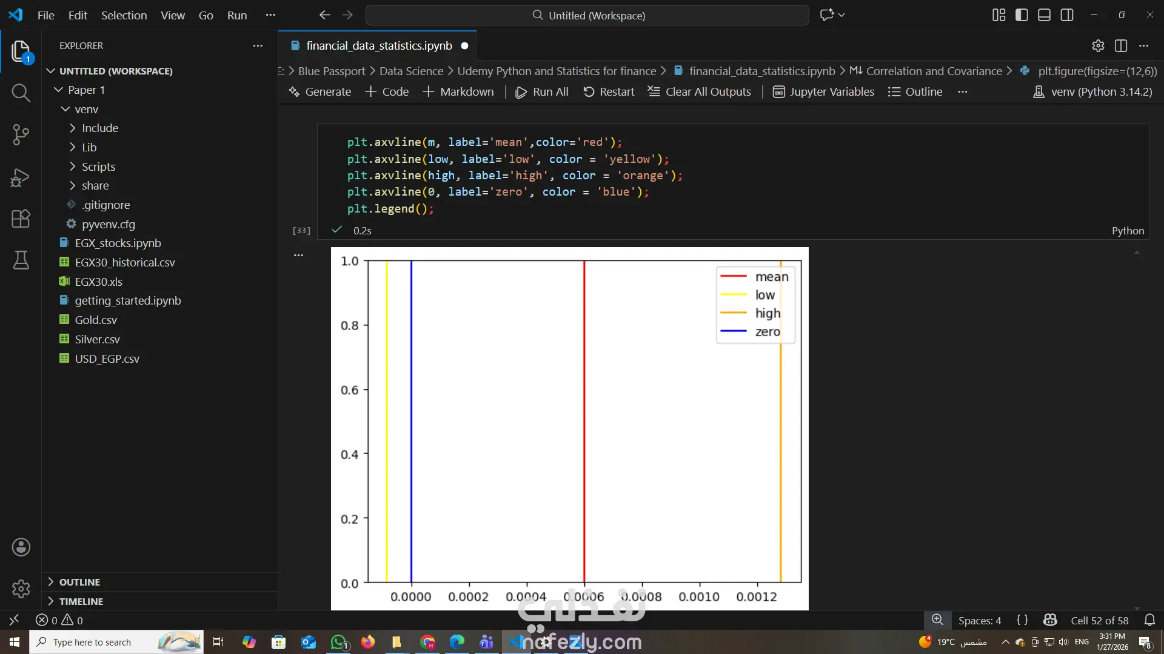
Task: Collapse the venv folder
Action: pos(86,109)
